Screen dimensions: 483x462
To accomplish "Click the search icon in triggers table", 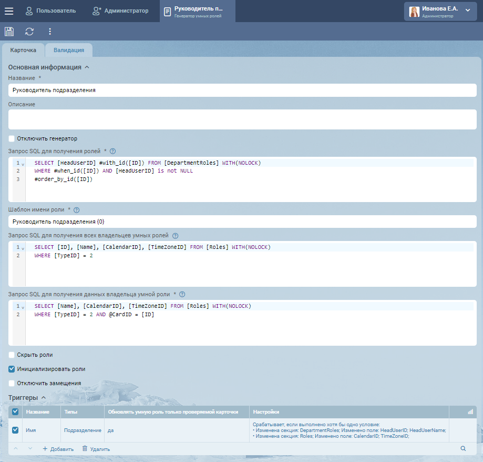I will point(463,449).
